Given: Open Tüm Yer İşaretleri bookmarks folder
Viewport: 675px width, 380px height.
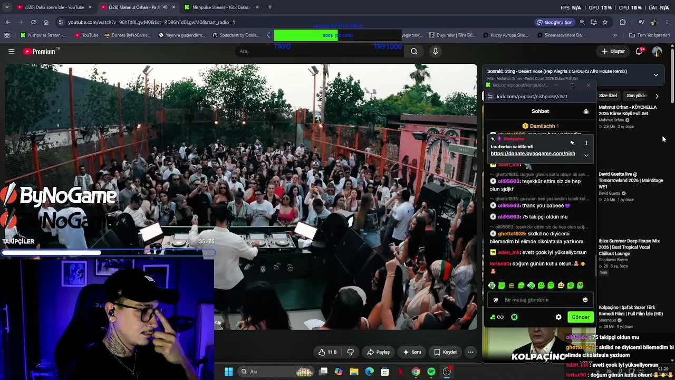Looking at the screenshot, I should (649, 35).
